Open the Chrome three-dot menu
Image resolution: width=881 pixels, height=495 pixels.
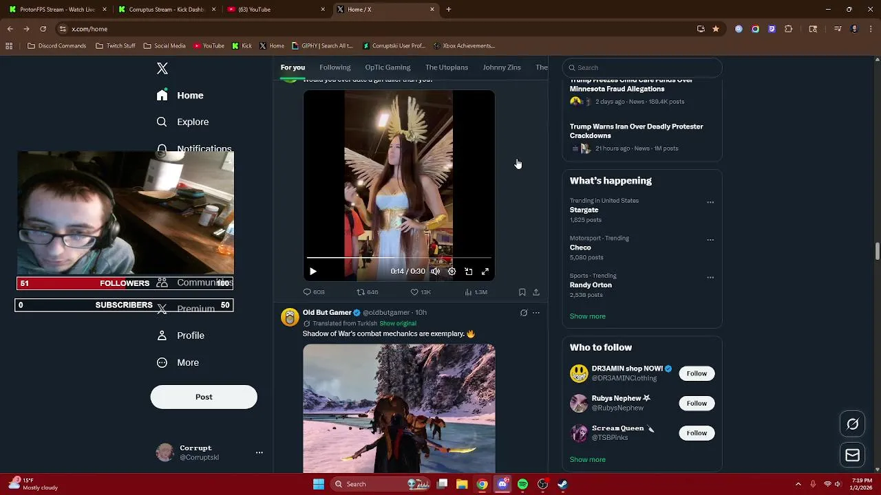871,29
